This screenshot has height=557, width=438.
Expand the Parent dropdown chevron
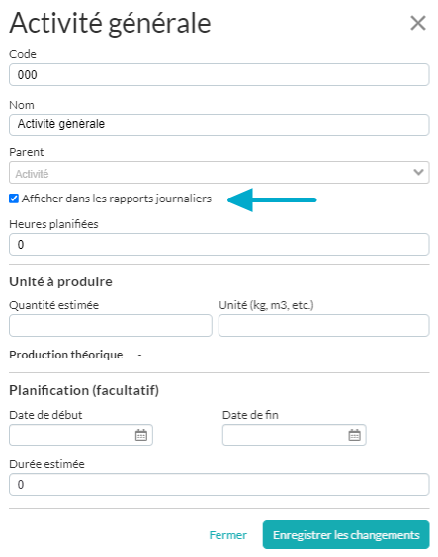pyautogui.click(x=418, y=172)
